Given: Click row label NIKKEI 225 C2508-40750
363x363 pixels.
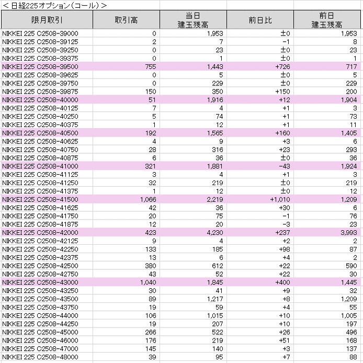Looking at the screenshot, I should pos(40,150).
